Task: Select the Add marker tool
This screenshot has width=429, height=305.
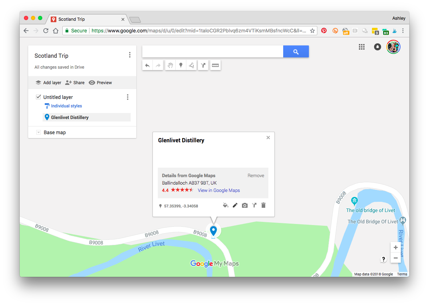Action: tap(181, 65)
